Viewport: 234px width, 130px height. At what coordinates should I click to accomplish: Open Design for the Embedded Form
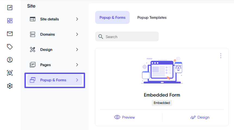click(x=200, y=117)
